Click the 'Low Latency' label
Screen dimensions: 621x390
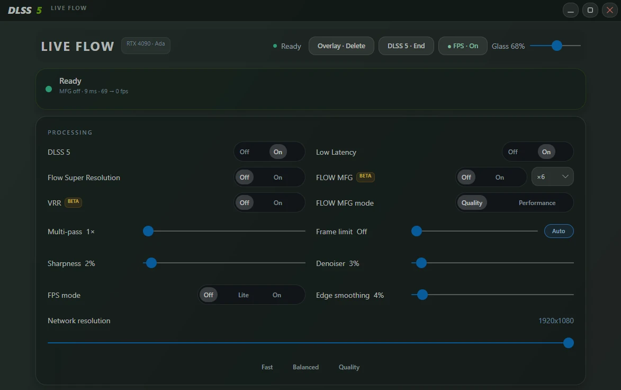336,152
